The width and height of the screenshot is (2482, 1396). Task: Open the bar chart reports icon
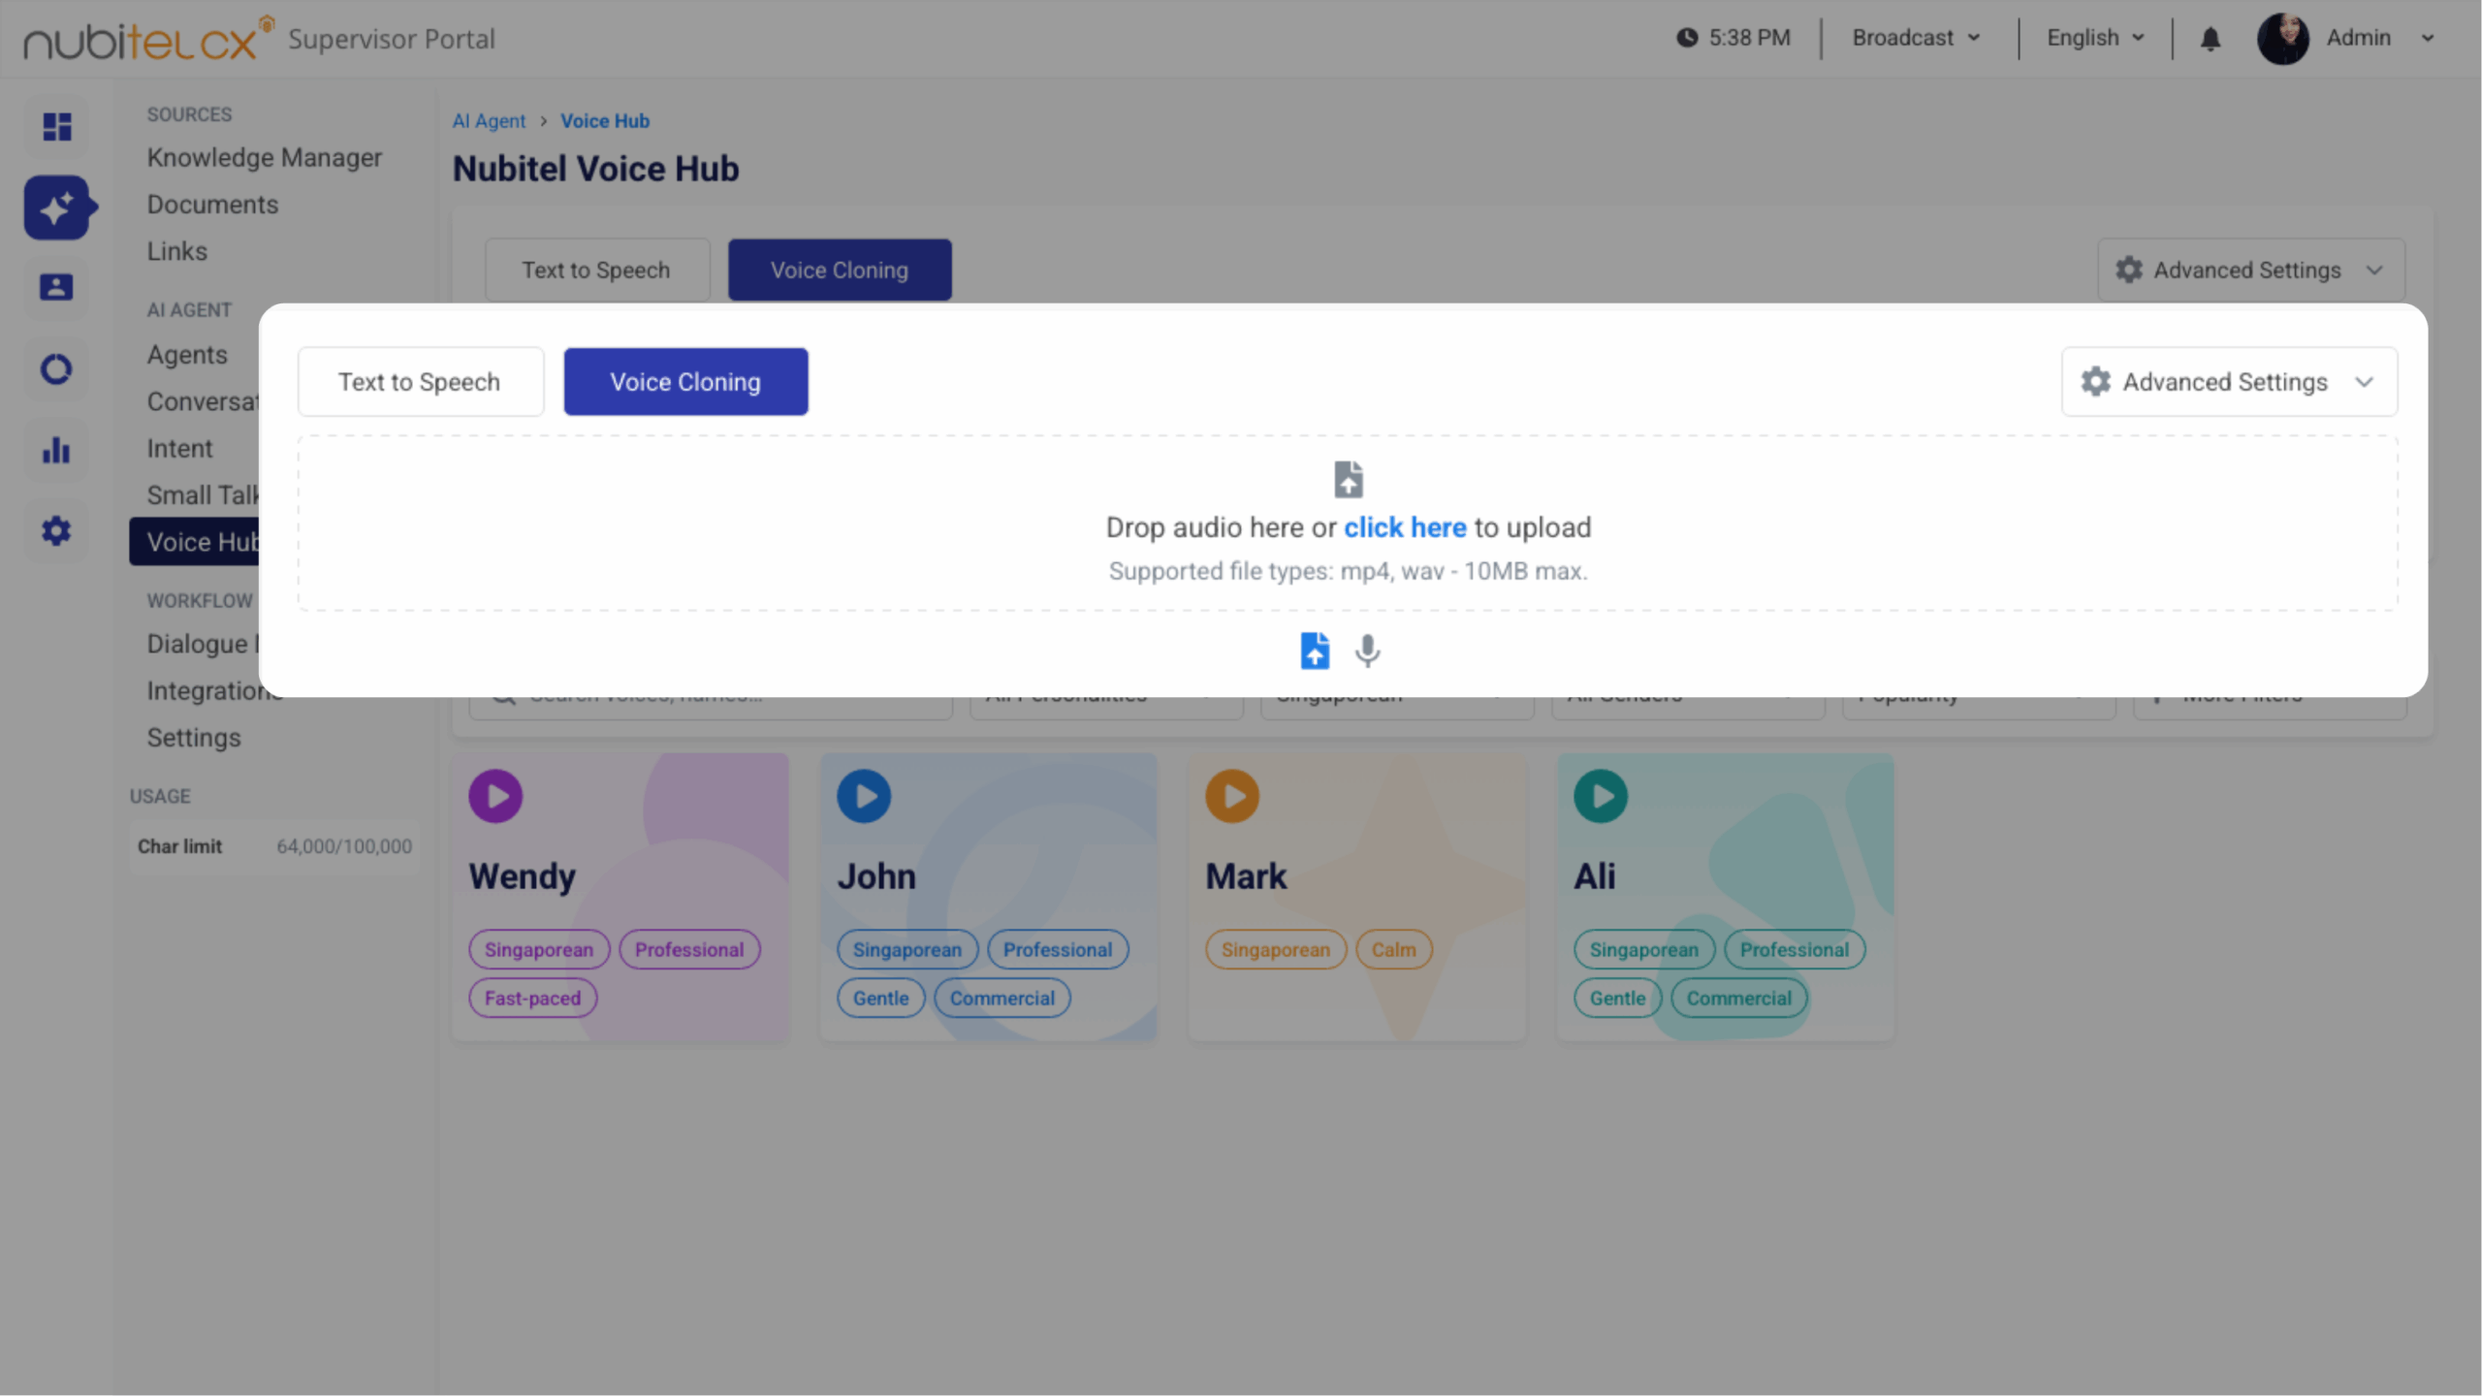pos(56,450)
